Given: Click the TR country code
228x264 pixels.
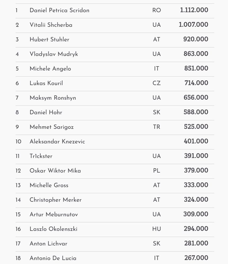Looking at the screenshot, I should coord(157,127).
